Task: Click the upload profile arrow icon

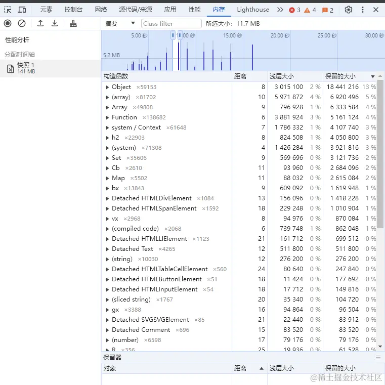Action: click(40, 23)
